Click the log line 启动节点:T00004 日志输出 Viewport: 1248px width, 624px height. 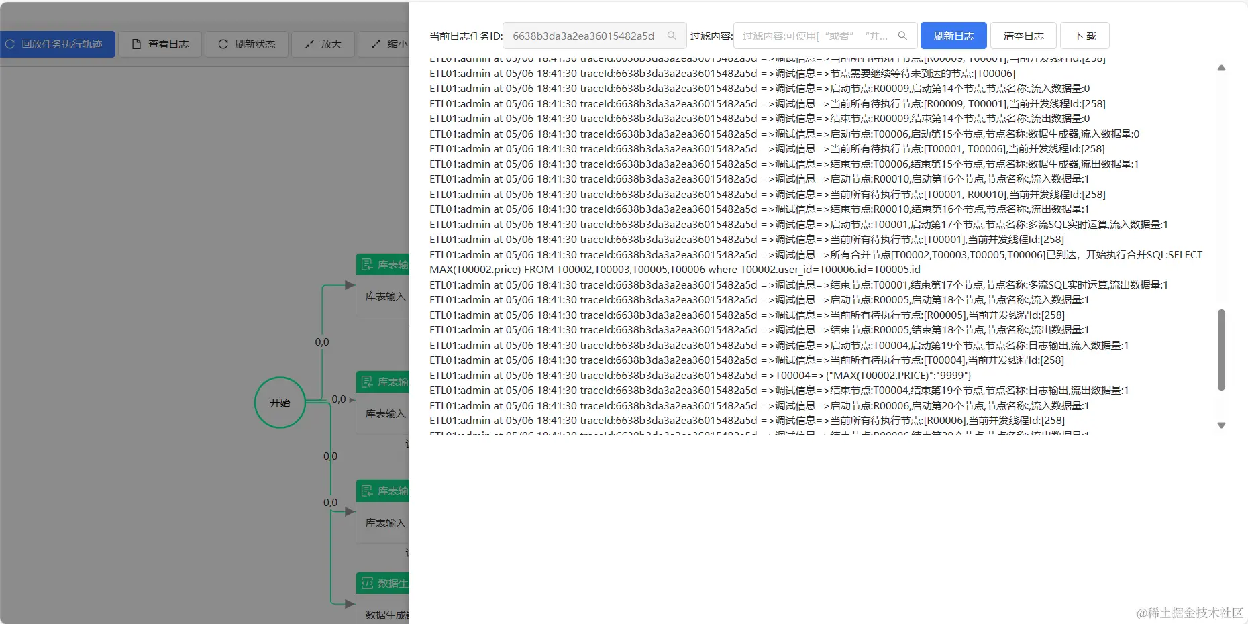[779, 345]
